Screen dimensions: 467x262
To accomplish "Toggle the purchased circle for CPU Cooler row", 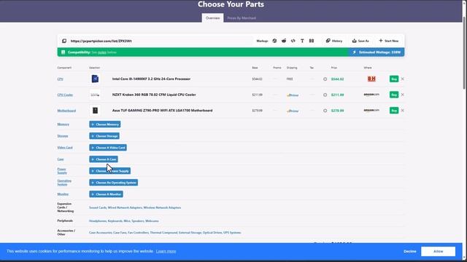I will (x=325, y=95).
